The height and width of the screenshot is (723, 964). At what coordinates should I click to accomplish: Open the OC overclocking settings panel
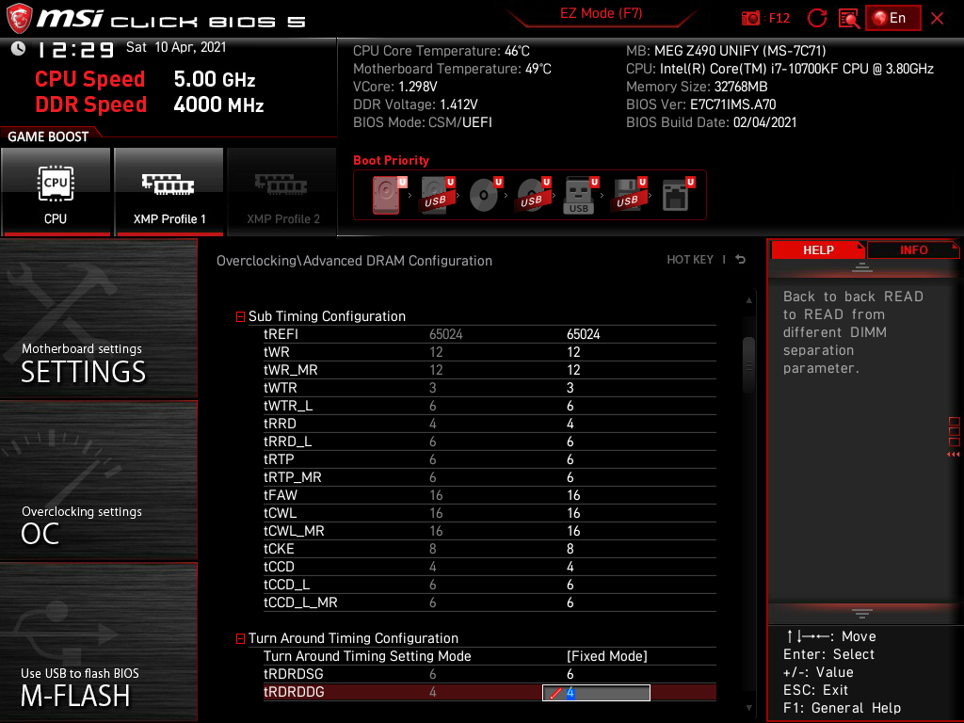click(98, 481)
